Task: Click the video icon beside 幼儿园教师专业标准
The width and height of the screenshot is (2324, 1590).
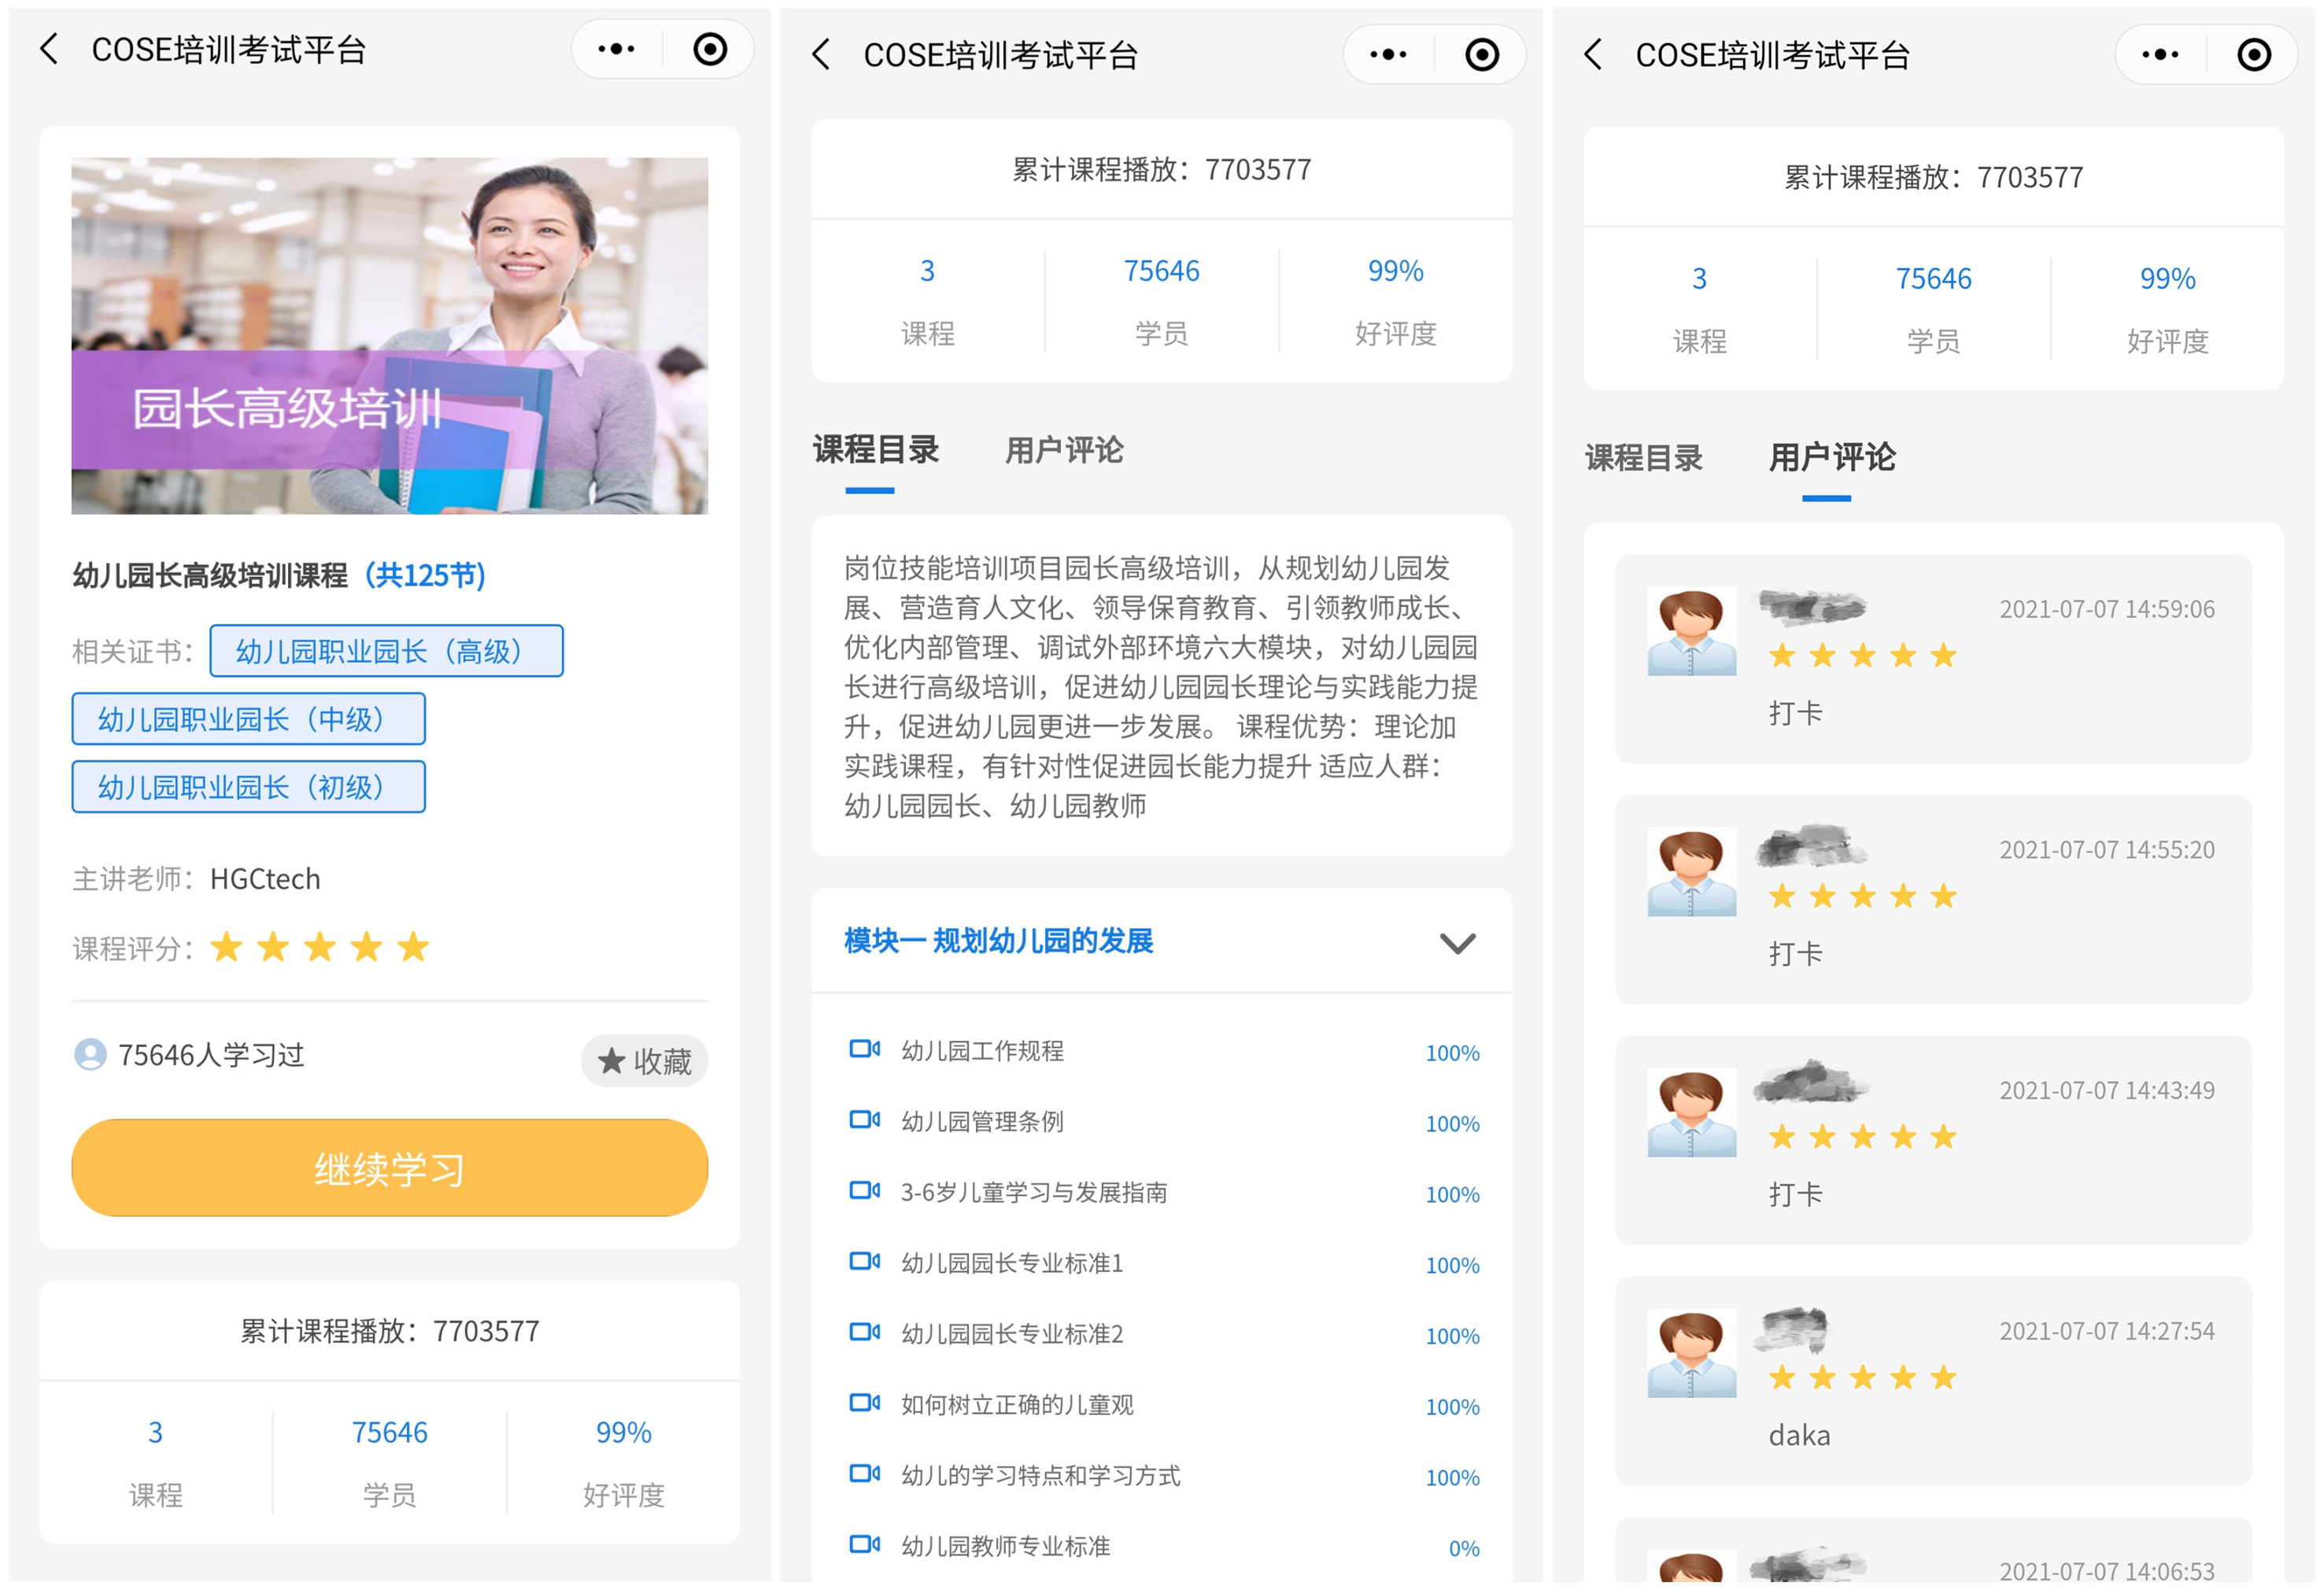Action: coord(864,1545)
